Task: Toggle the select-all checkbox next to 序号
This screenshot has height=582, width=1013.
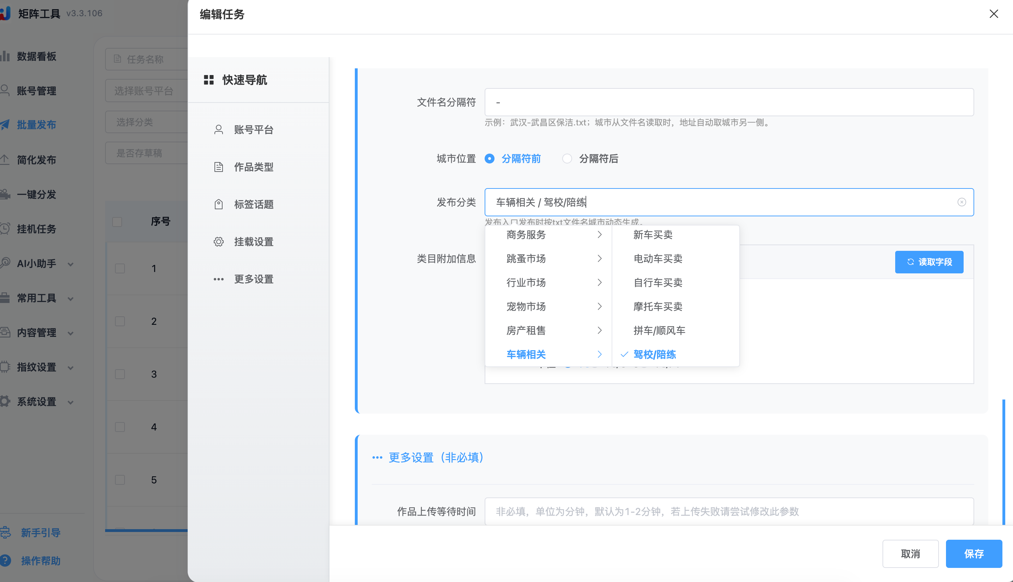Action: 117,222
